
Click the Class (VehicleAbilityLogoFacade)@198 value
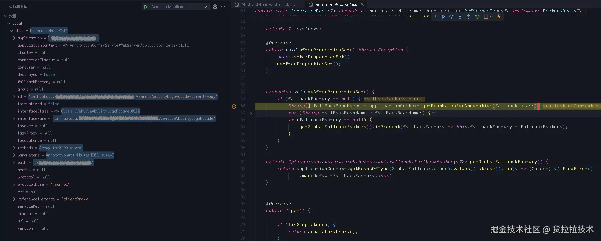[x=101, y=111]
